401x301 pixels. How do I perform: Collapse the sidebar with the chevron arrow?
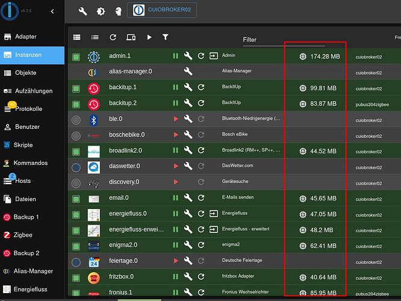pos(52,11)
